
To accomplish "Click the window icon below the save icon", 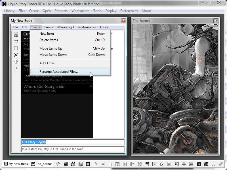I will coord(16,41).
